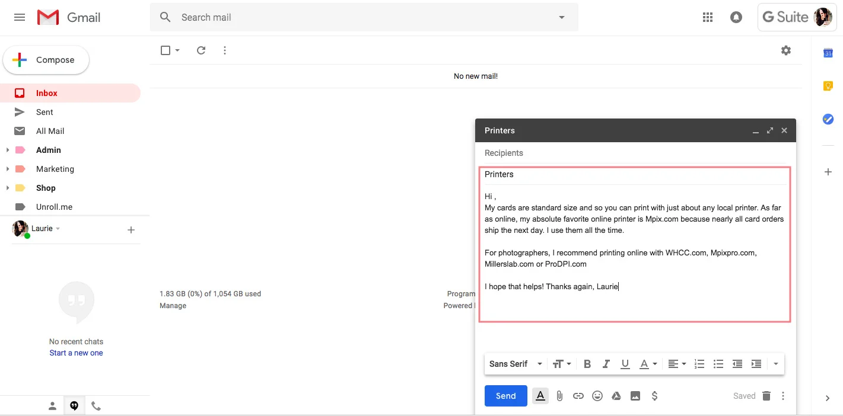This screenshot has height=416, width=843.
Task: Insert a bulleted list
Action: [718, 364]
